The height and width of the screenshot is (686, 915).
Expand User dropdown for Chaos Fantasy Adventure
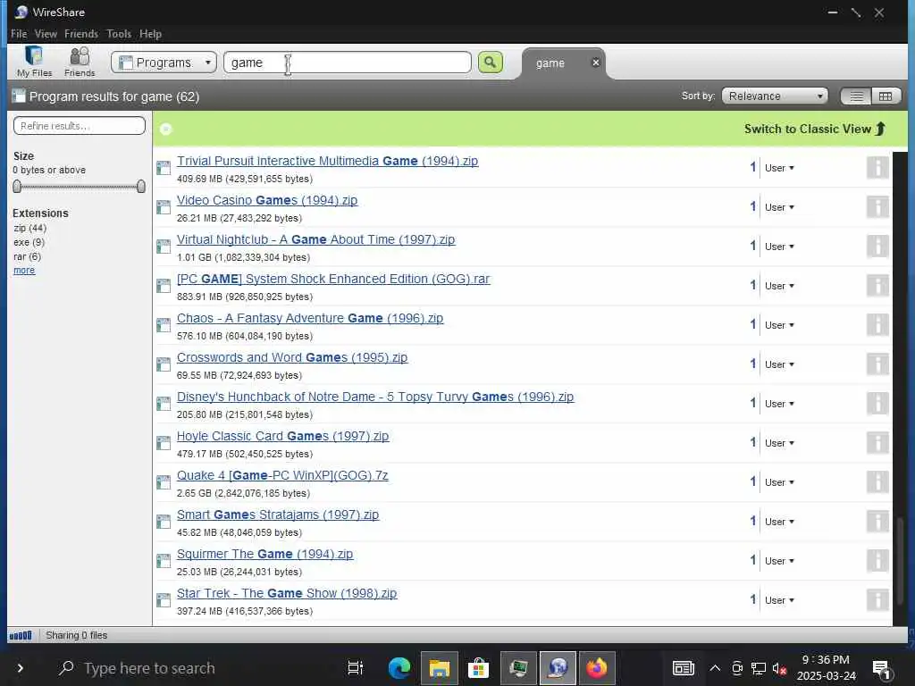tap(779, 325)
